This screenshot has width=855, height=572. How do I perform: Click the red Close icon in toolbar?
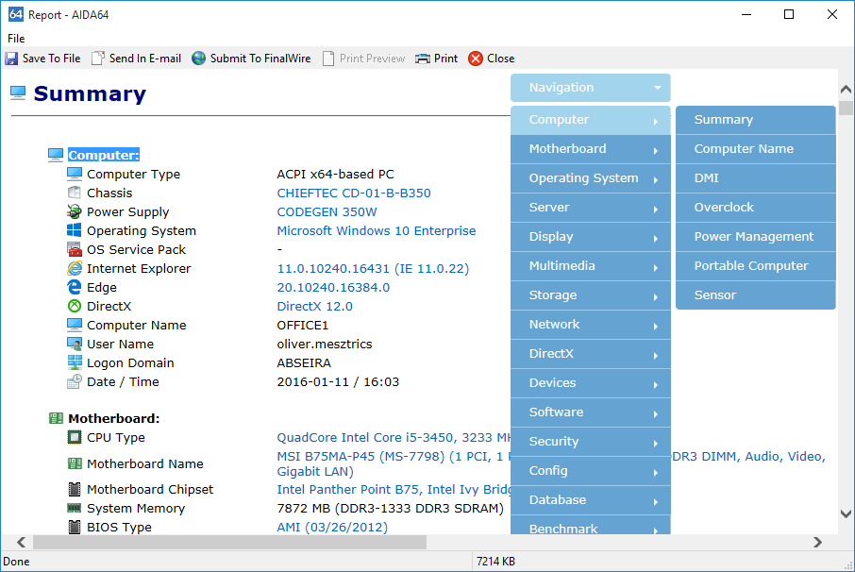476,59
